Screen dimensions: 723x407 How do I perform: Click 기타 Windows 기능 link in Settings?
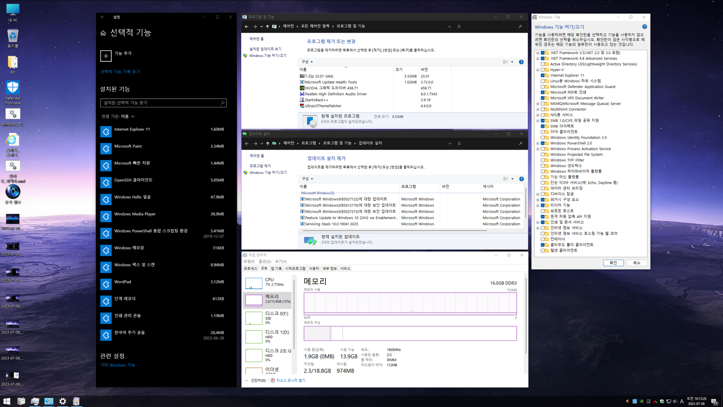(117, 365)
